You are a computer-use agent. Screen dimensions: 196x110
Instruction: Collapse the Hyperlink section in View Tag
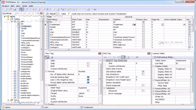tap(46, 85)
